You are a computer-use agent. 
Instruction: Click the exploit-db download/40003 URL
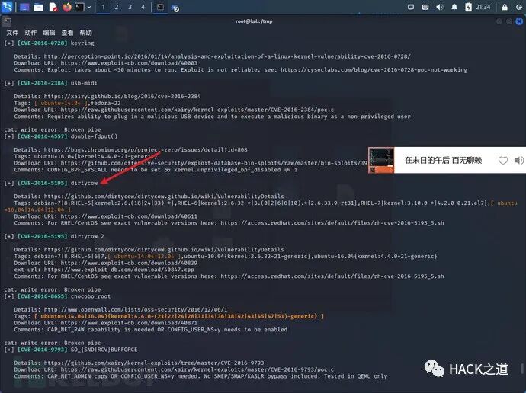tap(129, 63)
